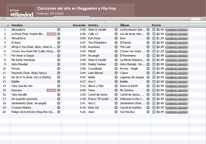Click the sort triangle in the number column
The height and width of the screenshot is (144, 206).
pyautogui.click(x=8, y=25)
